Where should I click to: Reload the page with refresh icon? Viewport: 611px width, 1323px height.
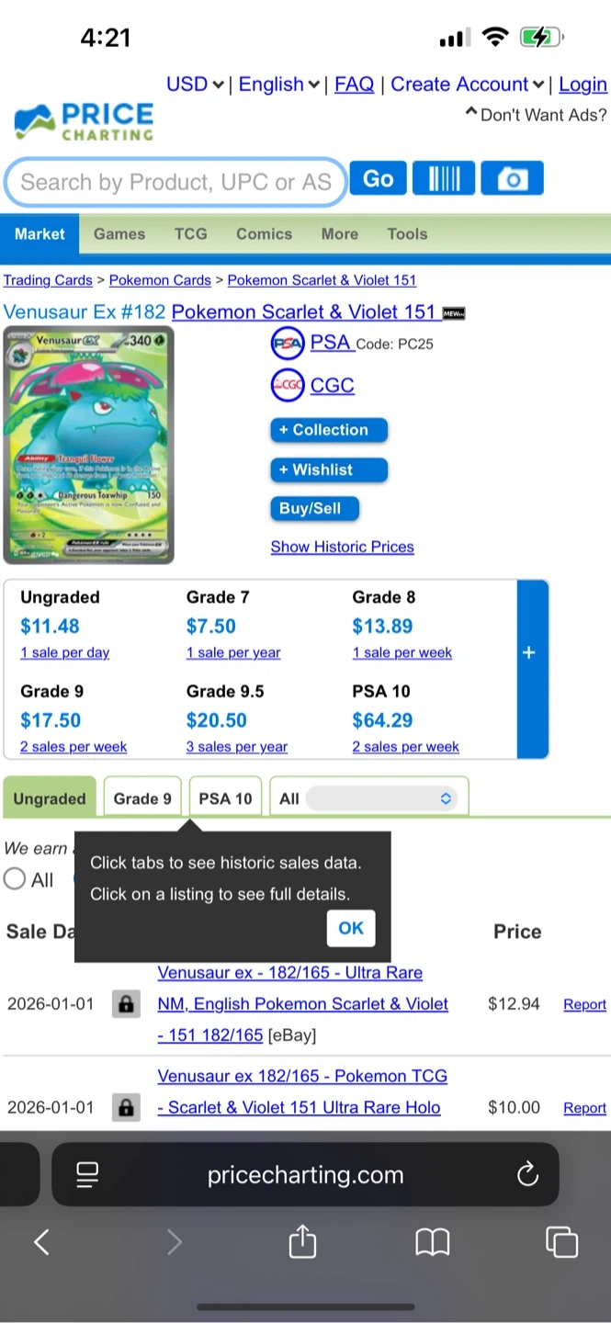[527, 1174]
